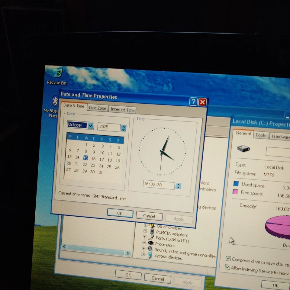
Task: Open the Date and Time Properties help icon
Action: 193,102
